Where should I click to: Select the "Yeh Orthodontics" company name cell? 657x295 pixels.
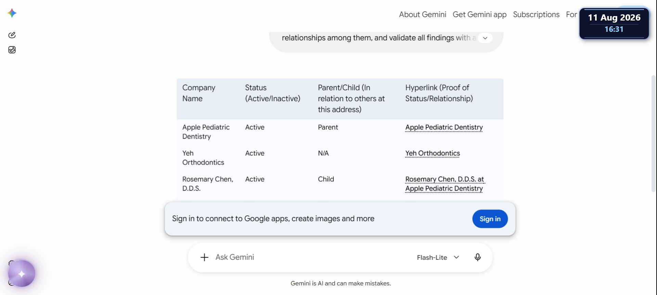pyautogui.click(x=203, y=158)
